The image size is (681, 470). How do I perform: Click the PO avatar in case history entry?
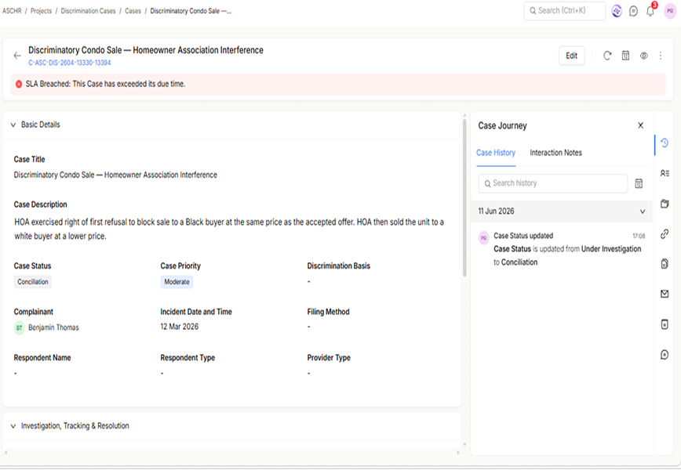[x=483, y=238]
